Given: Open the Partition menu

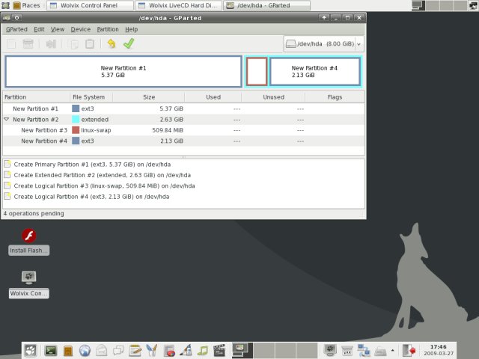Looking at the screenshot, I should [108, 29].
